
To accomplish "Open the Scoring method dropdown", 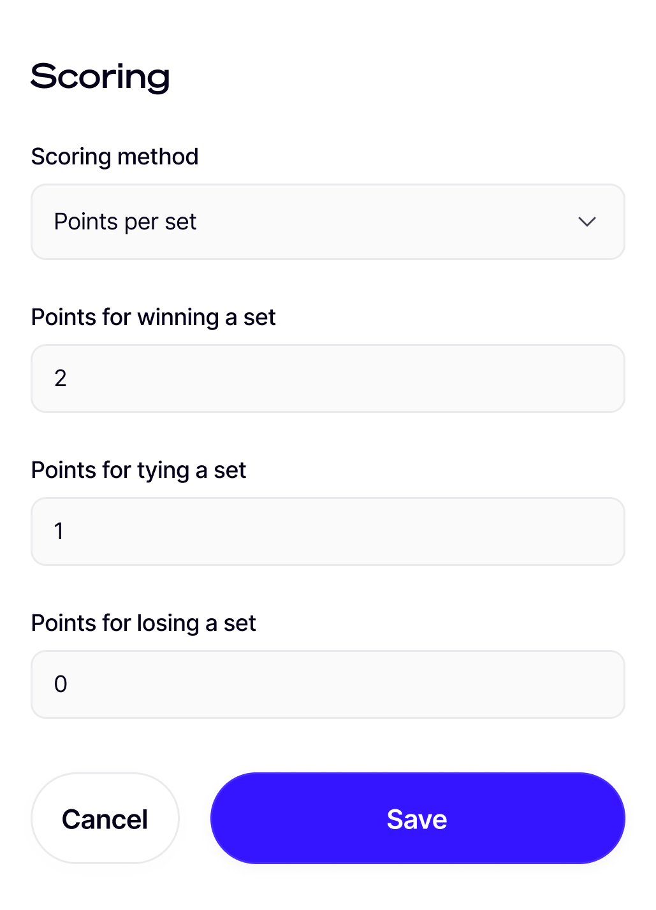I will tap(328, 222).
